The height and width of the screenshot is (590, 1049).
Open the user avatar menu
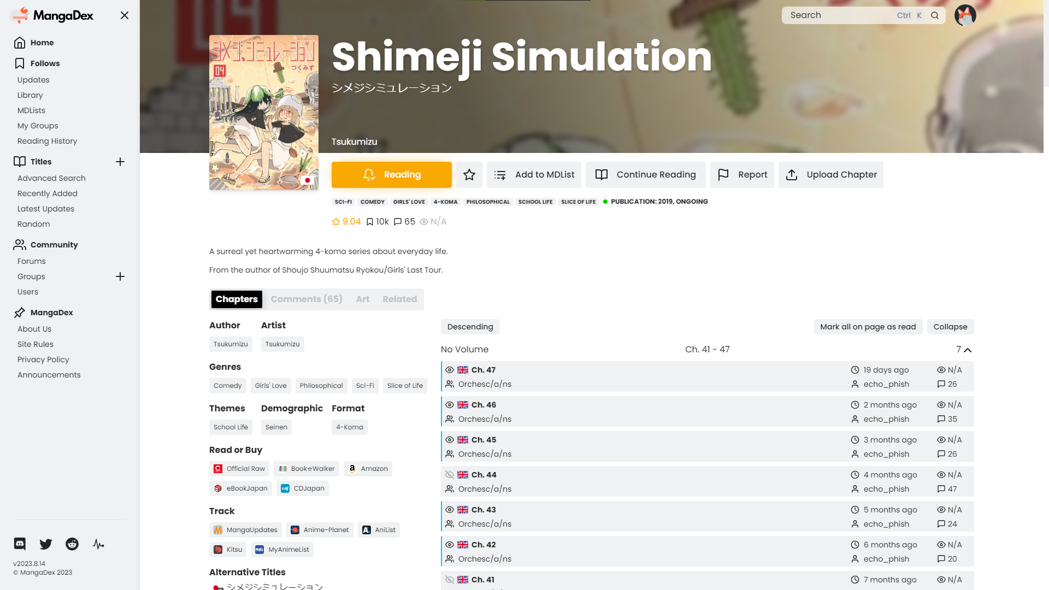(965, 15)
